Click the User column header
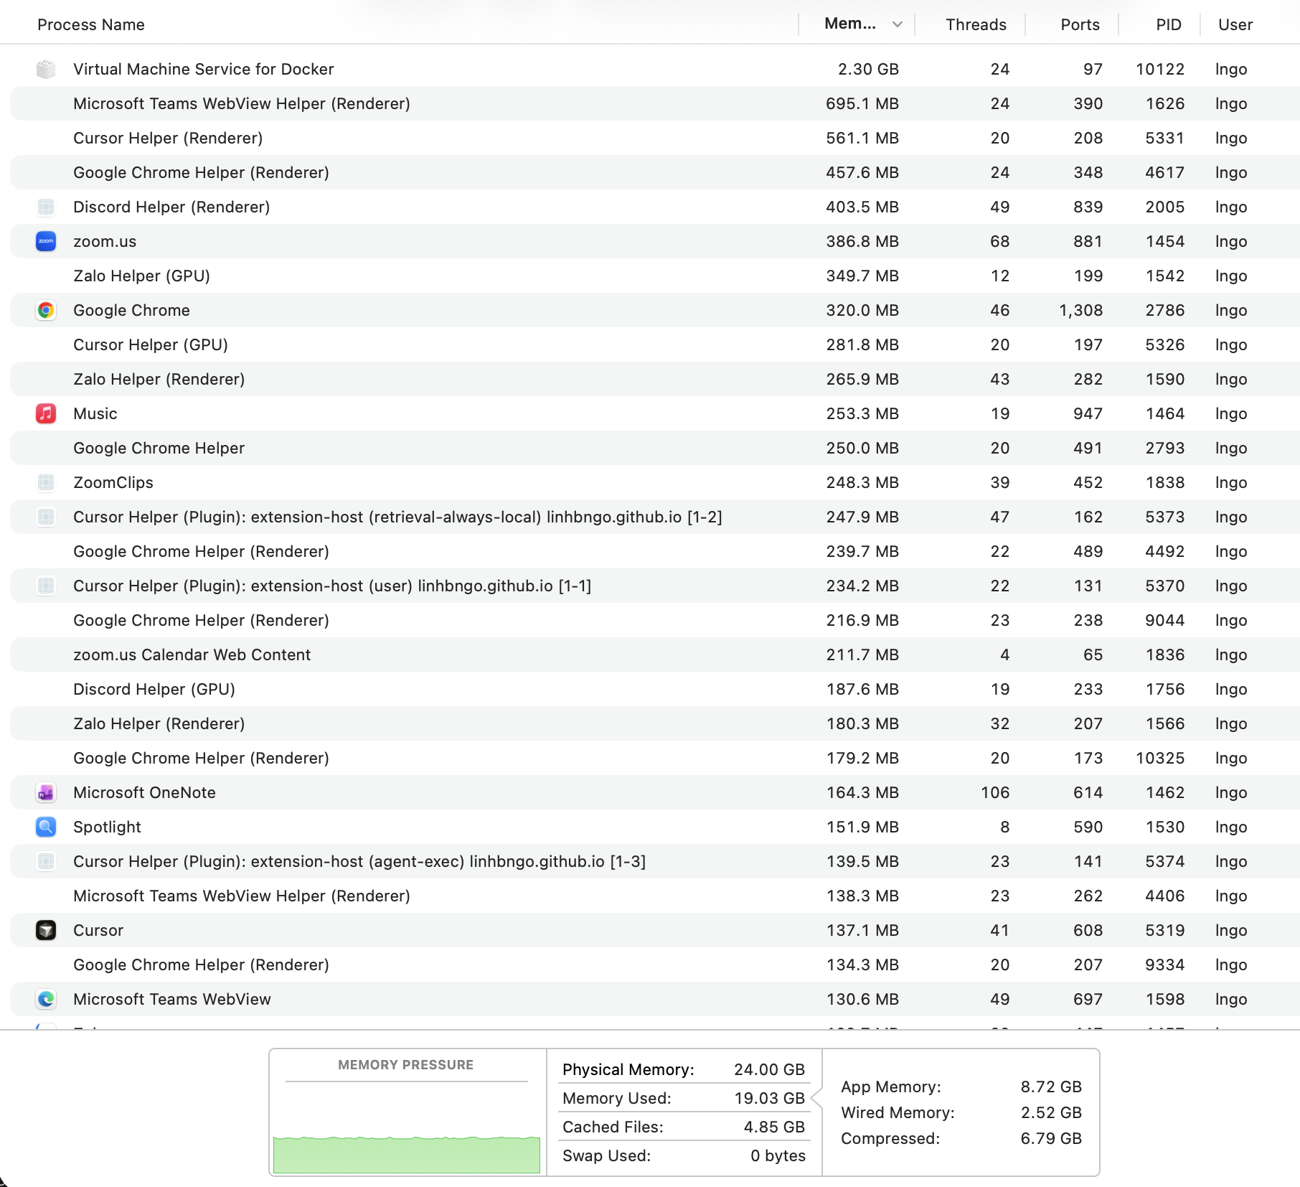 [1235, 24]
